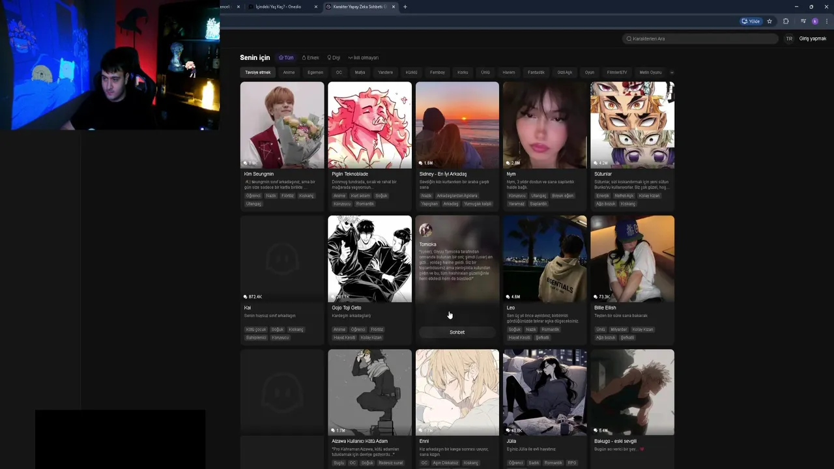Click the Kötü çocuk tag under Kai
This screenshot has width=834, height=469.
tap(256, 329)
